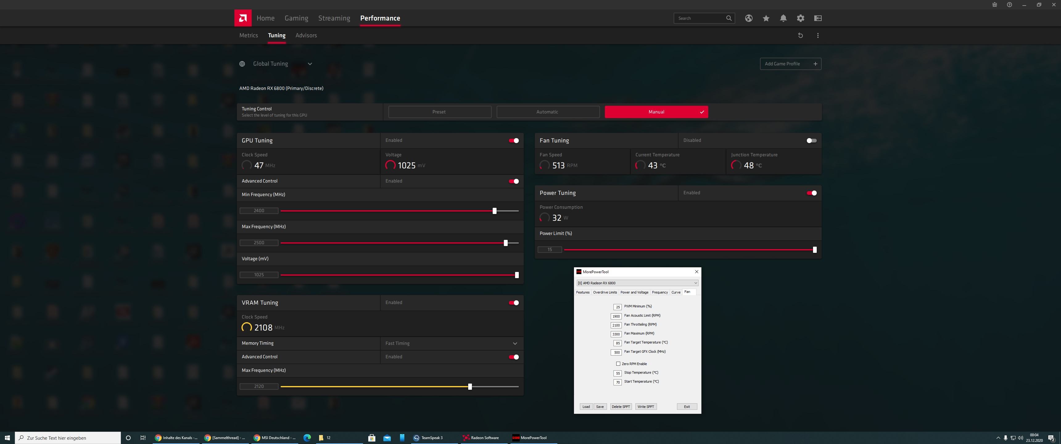The height and width of the screenshot is (444, 1061).
Task: Click Exit button in MorePowerTool
Action: click(687, 406)
